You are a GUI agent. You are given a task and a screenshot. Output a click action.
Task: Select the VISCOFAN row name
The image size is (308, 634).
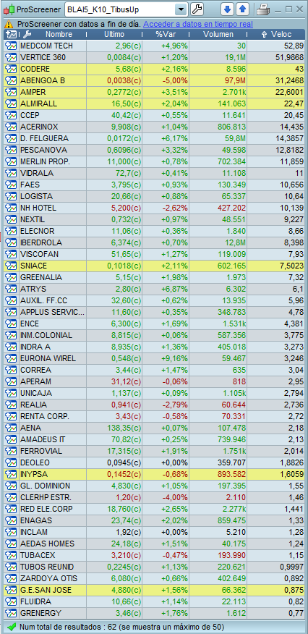pos(39,254)
